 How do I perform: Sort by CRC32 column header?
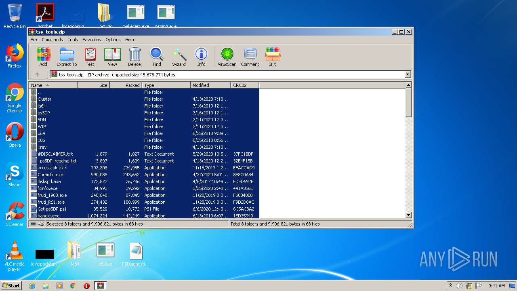(245, 85)
